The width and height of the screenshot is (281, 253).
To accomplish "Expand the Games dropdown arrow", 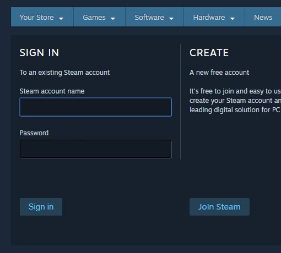I will 113,19.
